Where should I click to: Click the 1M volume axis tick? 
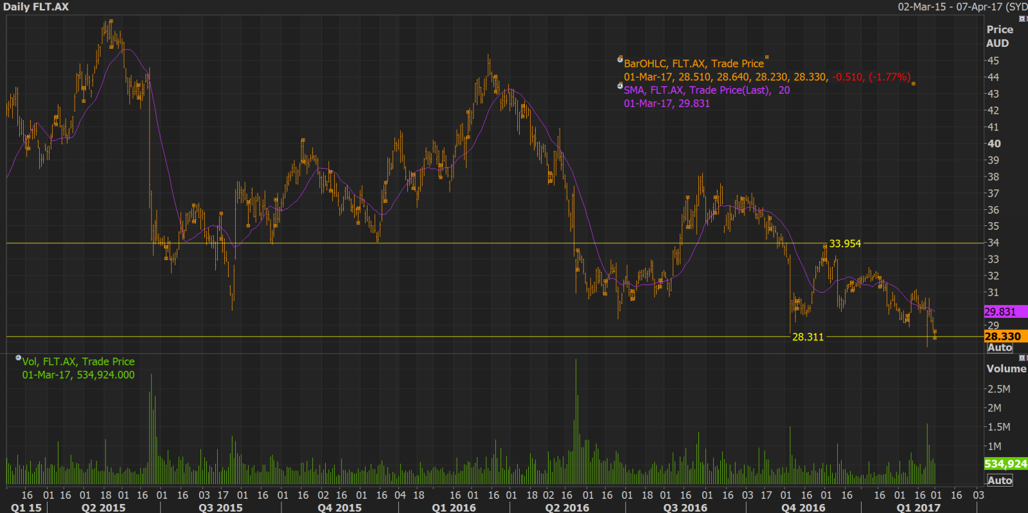(x=995, y=446)
